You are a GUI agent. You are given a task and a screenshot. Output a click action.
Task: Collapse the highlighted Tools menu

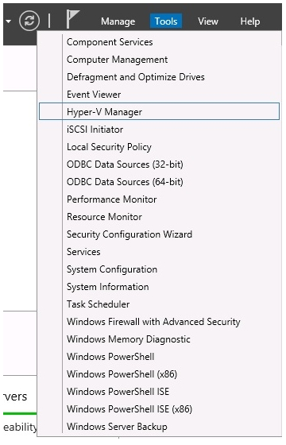pos(166,21)
